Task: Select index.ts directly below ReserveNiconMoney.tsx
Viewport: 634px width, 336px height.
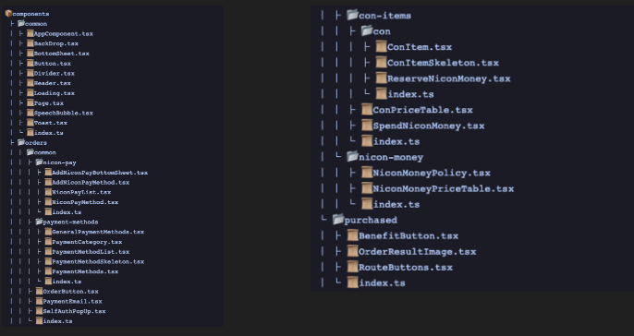Action: coord(410,94)
